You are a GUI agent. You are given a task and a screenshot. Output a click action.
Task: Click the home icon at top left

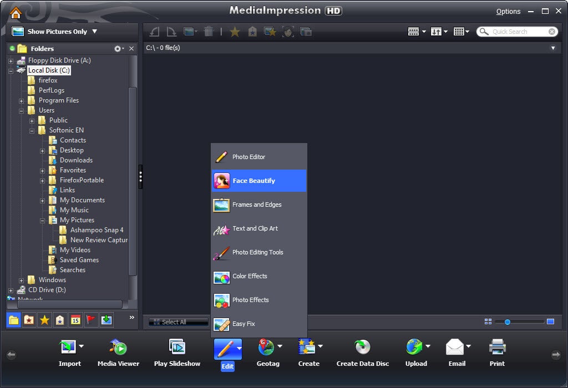(16, 13)
